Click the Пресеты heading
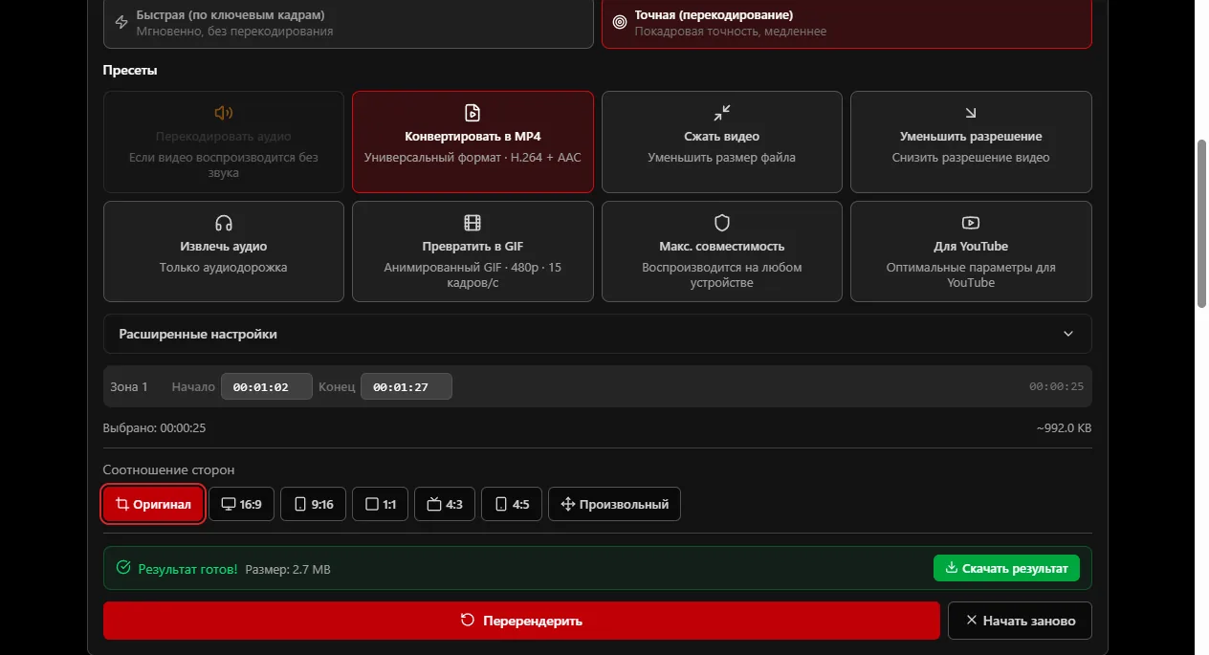 click(130, 70)
